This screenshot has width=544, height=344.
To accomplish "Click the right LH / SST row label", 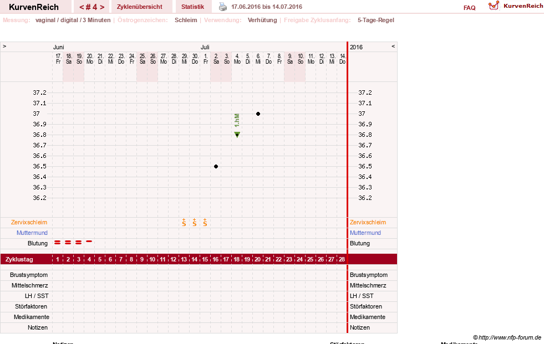I will pos(362,296).
